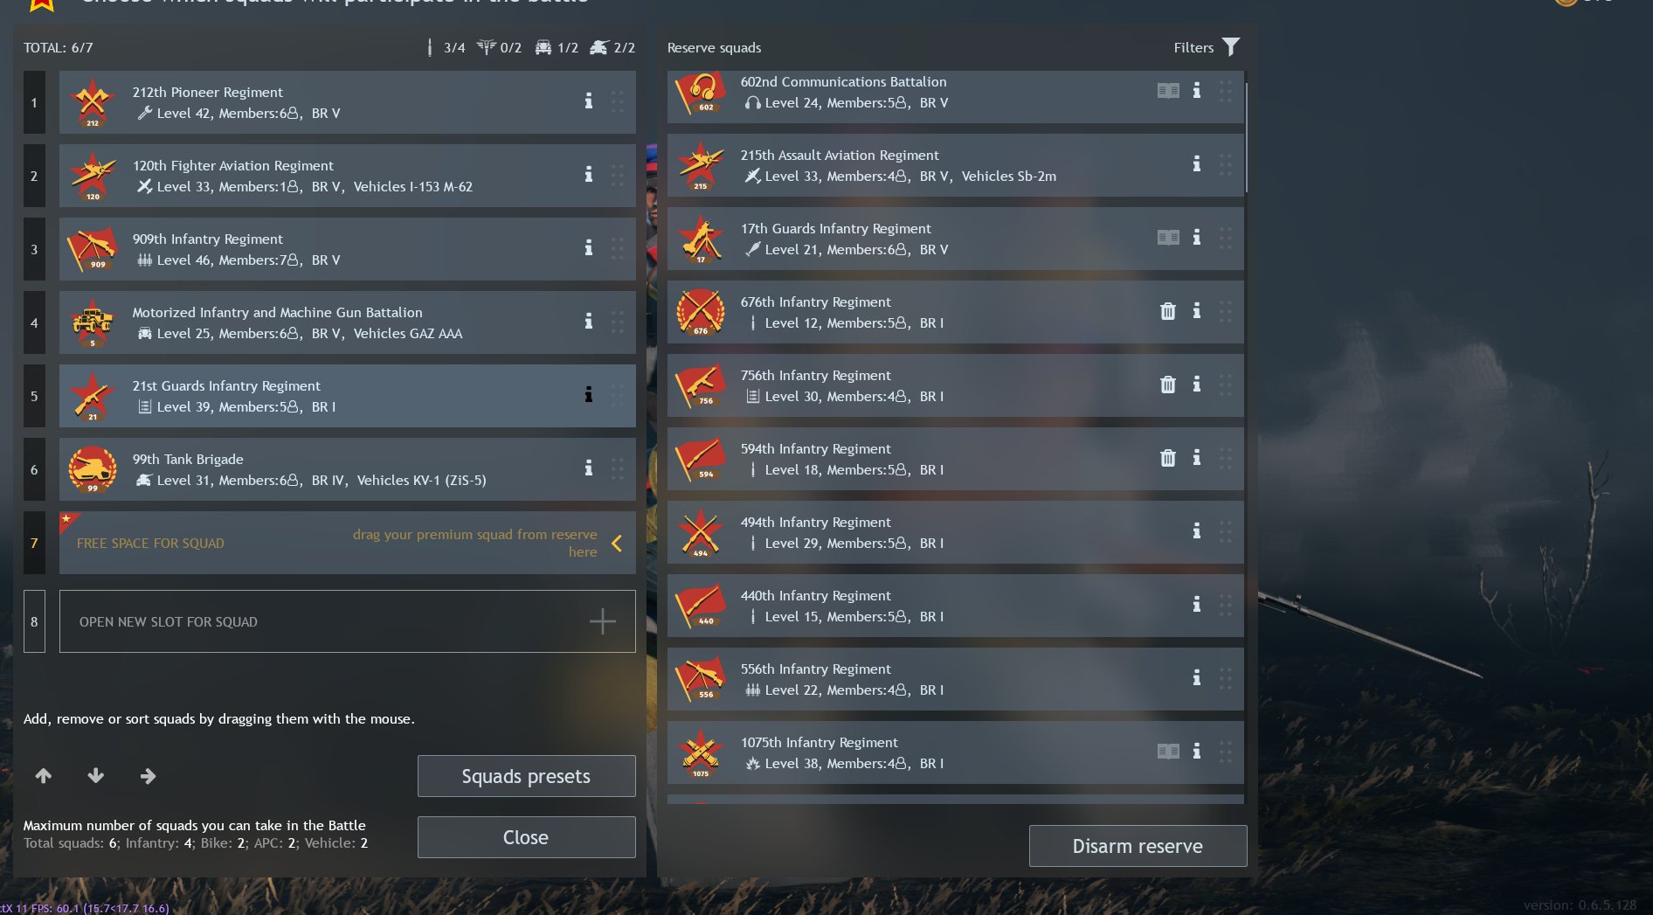
Task: Select the 21st Guards Infantry Regiment row
Action: point(347,396)
